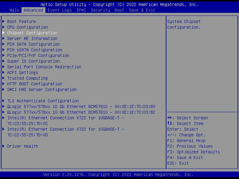This screenshot has width=239, height=179.
Task: Click the arrow beside Trusted Computing
Action: [3, 78]
